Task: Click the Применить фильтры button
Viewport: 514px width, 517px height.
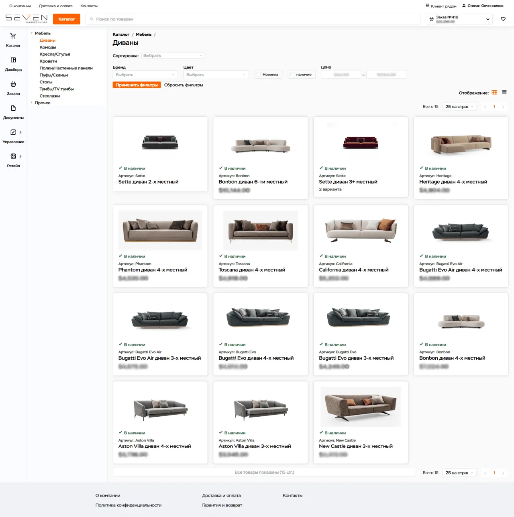Action: [137, 85]
